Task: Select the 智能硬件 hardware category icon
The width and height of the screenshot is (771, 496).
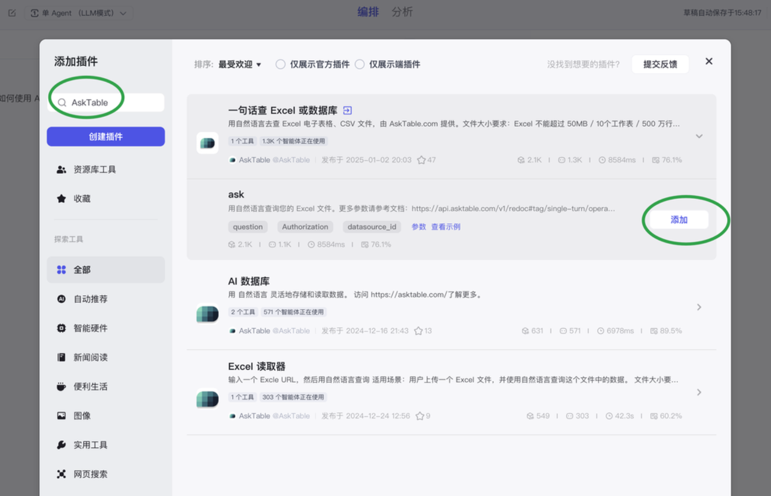Action: pyautogui.click(x=61, y=328)
